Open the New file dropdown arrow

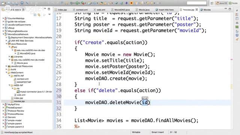(x=5, y=3)
